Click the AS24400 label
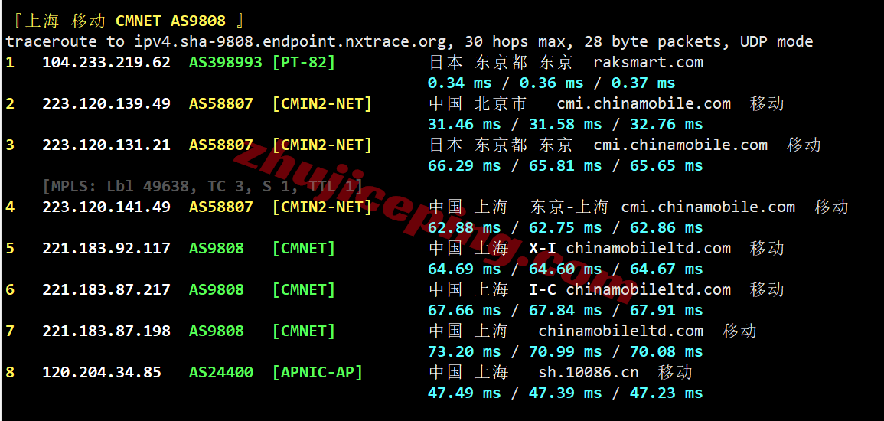Screen dimensions: 884x421 click(221, 372)
